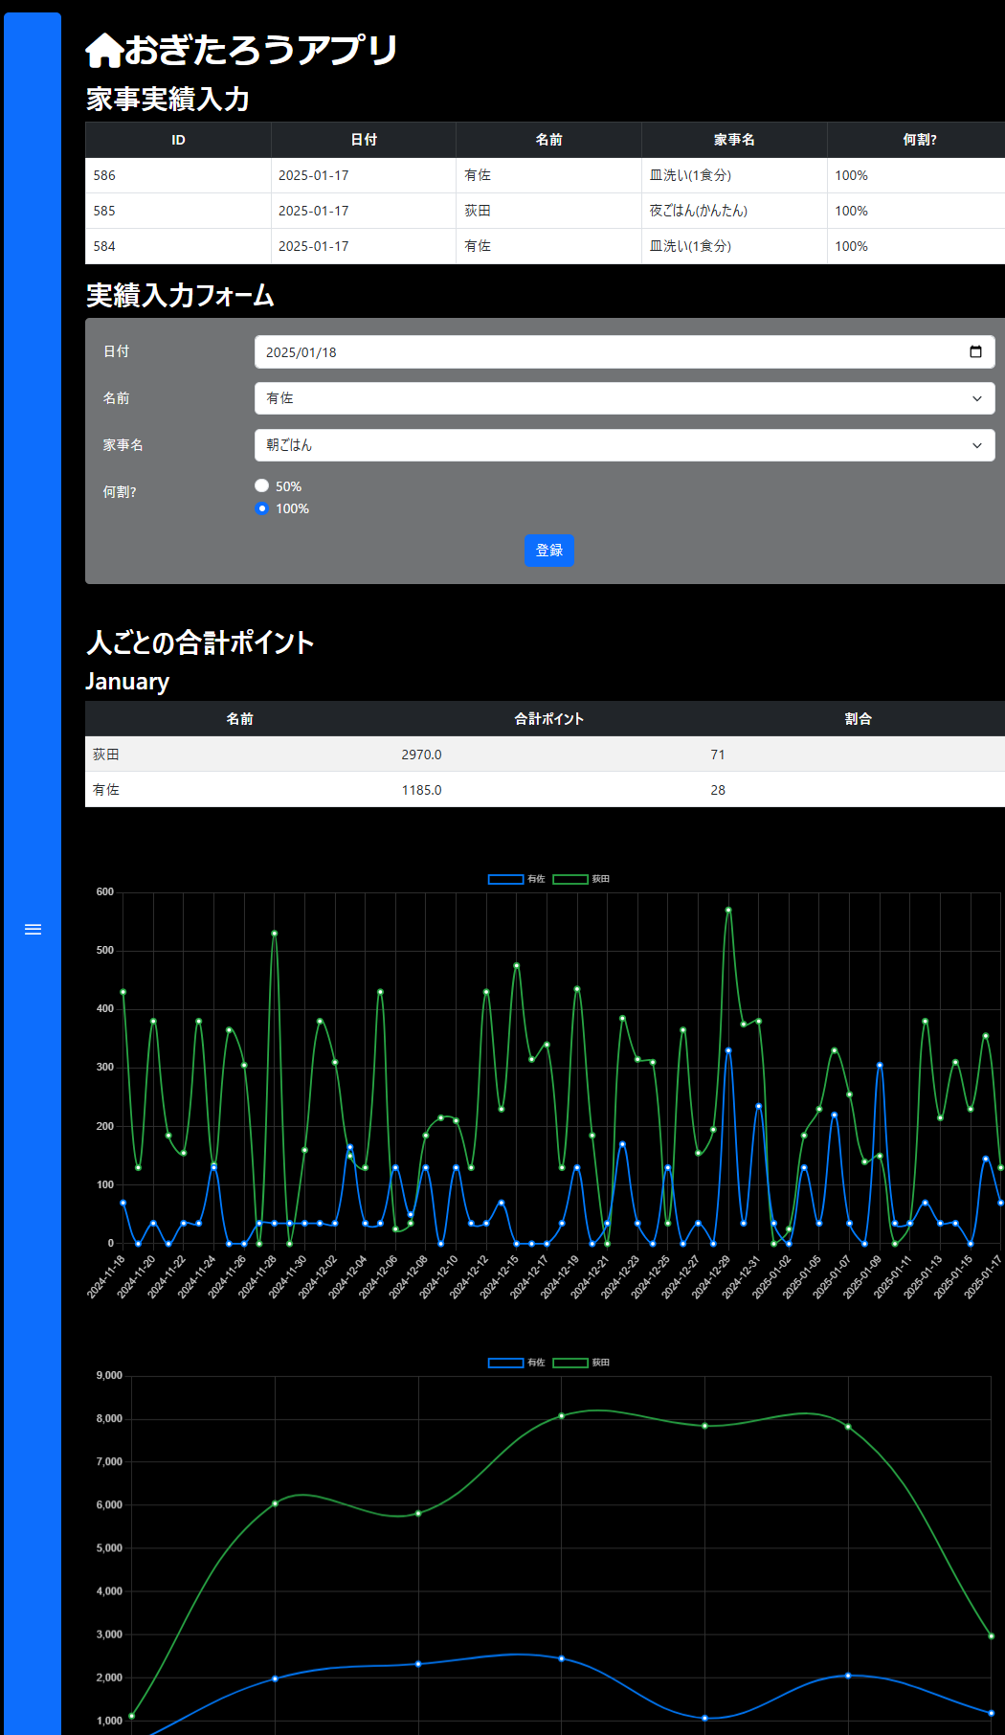
Task: Click the おぎたろうアプリ title link
Action: point(241,50)
